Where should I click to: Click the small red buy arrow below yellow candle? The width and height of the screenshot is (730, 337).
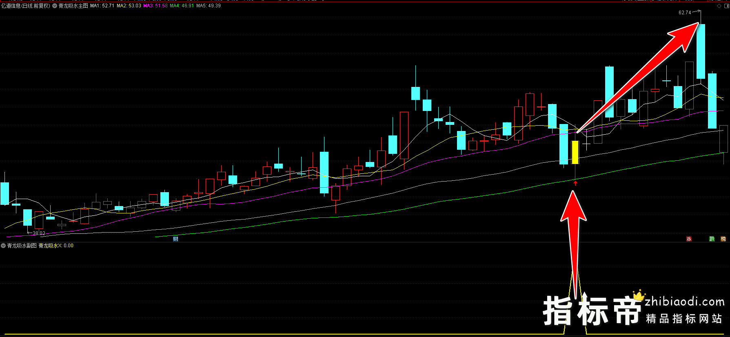pyautogui.click(x=575, y=183)
